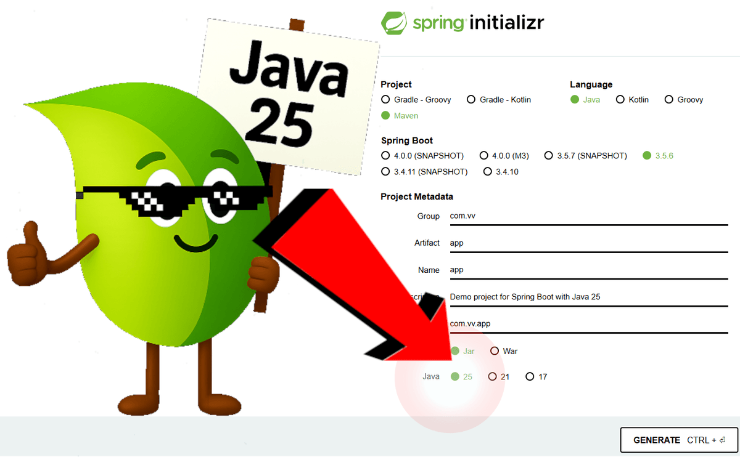740x457 pixels.
Task: Choose Groovy as the language
Action: tap(684, 99)
